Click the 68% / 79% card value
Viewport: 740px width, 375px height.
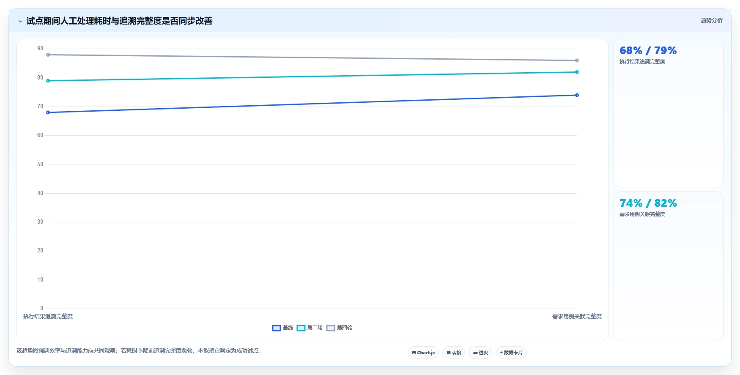[x=648, y=51]
